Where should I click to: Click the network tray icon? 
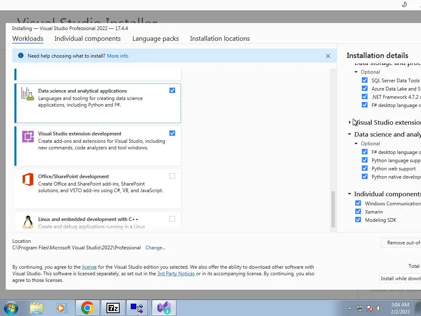(x=359, y=308)
